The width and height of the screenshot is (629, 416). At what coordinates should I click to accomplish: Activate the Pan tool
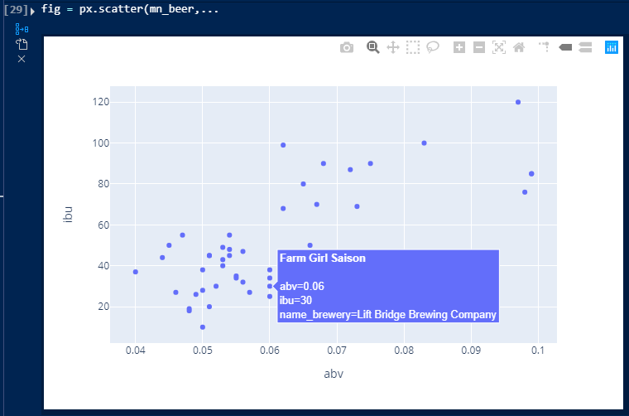pyautogui.click(x=393, y=47)
